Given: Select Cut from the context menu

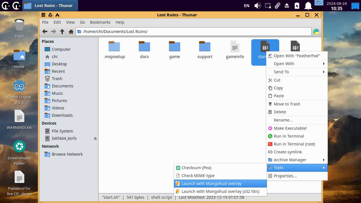Looking at the screenshot, I should [x=297, y=80].
